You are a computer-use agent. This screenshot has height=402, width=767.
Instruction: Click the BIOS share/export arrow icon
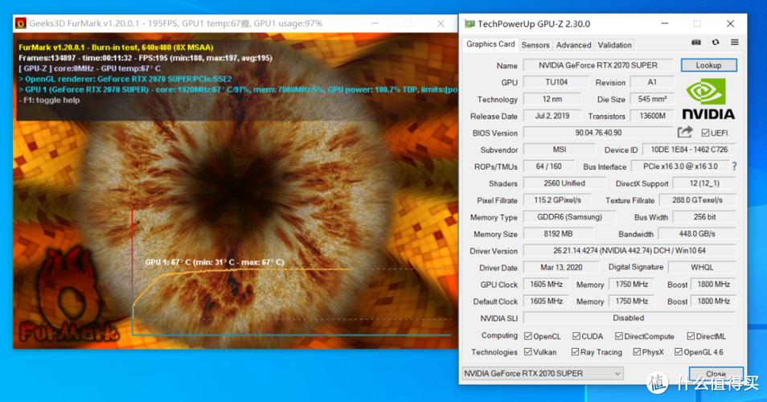click(685, 132)
